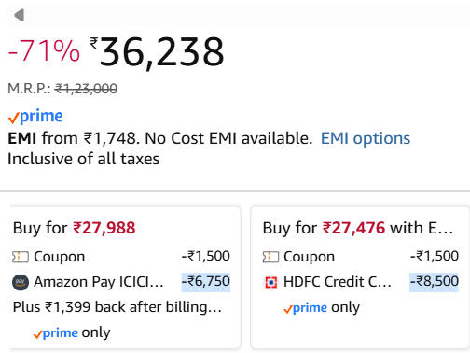Select the Buy for ₹27,988 offer heading

[74, 228]
